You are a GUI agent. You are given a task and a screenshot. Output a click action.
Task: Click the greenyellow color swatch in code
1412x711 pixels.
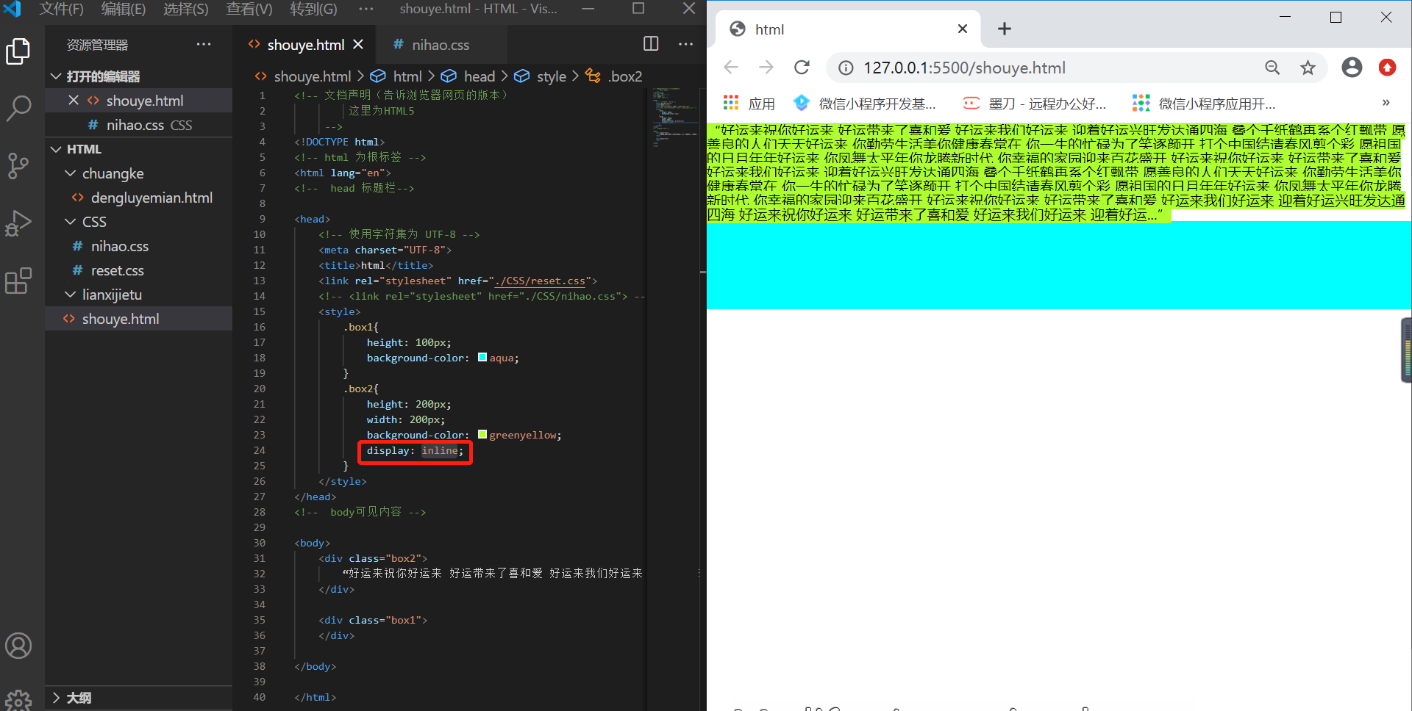(x=482, y=435)
